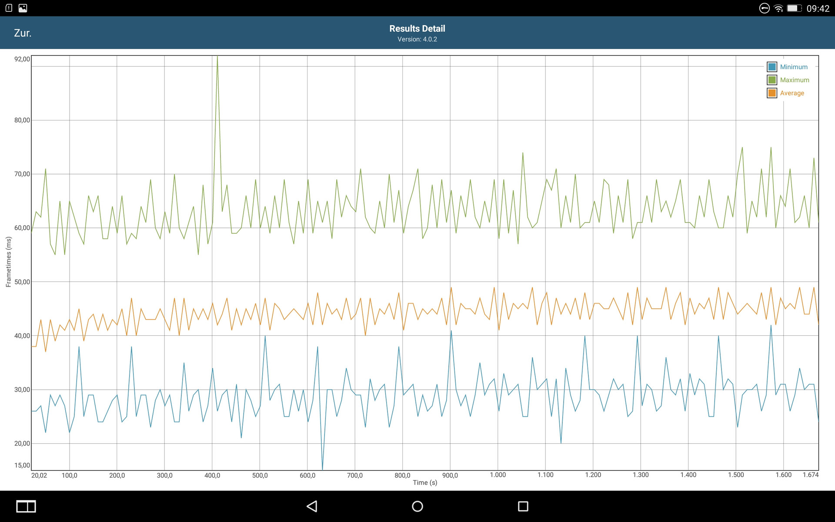This screenshot has height=522, width=835.
Task: Open the picture notification icon
Action: click(x=23, y=8)
